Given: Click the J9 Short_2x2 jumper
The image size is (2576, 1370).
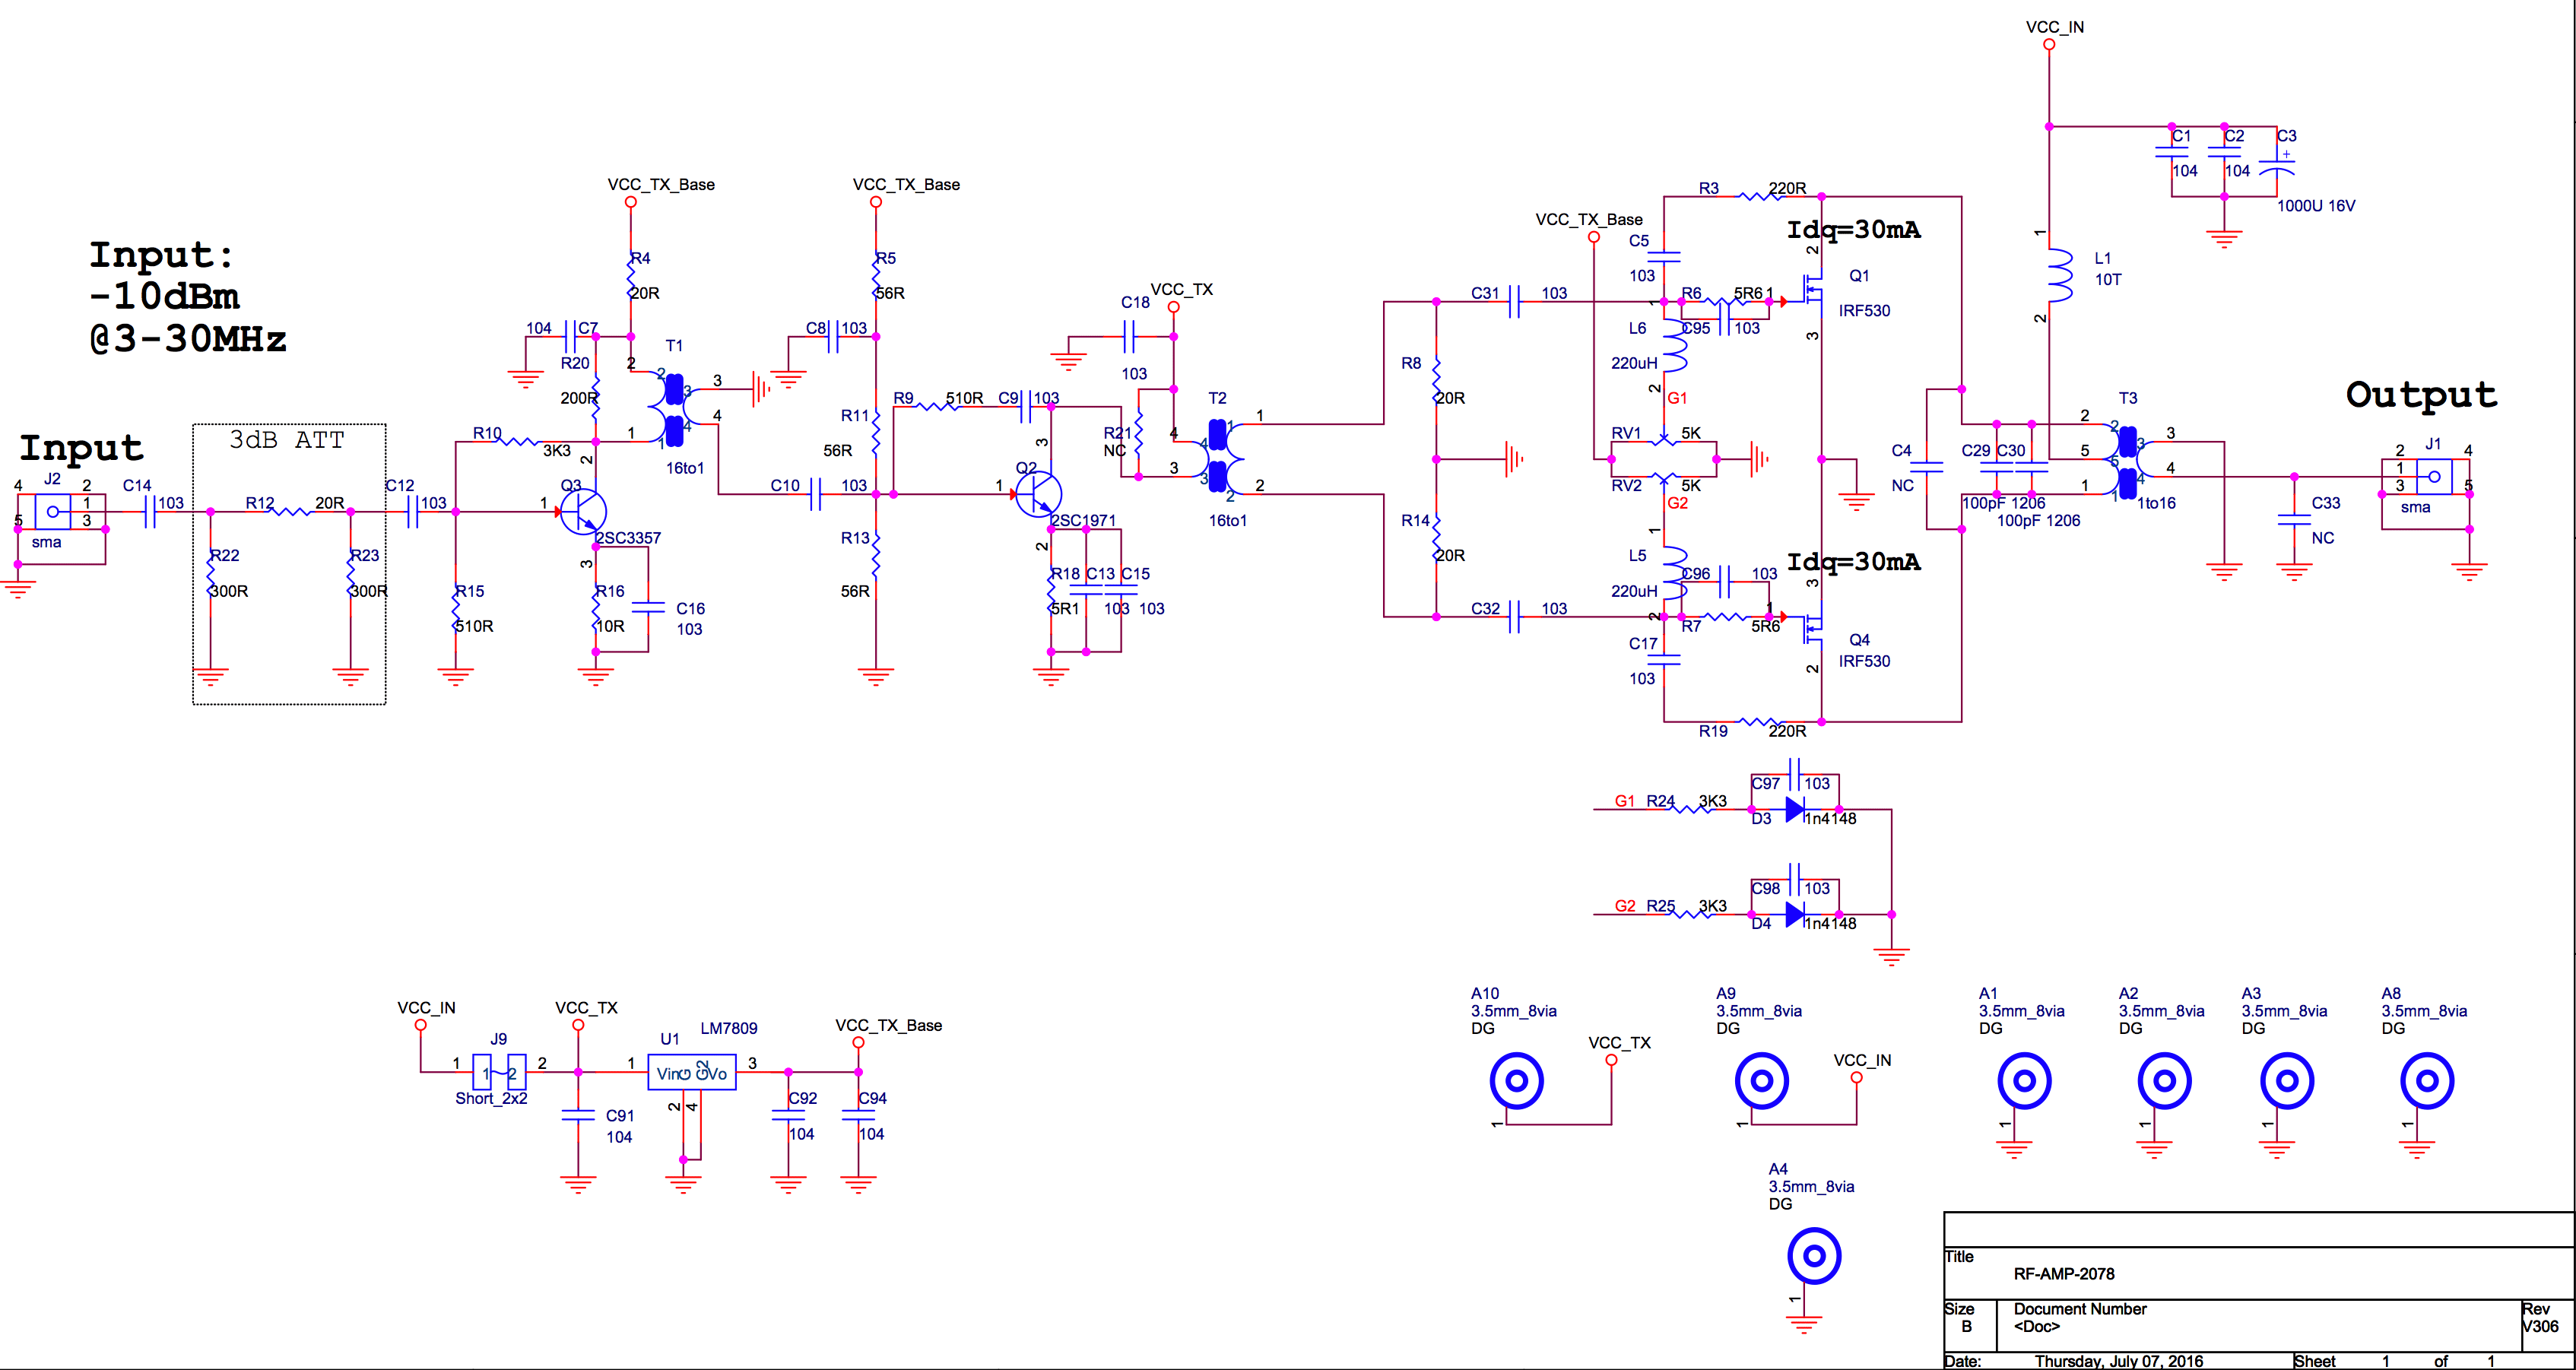Looking at the screenshot, I should coord(499,1073).
